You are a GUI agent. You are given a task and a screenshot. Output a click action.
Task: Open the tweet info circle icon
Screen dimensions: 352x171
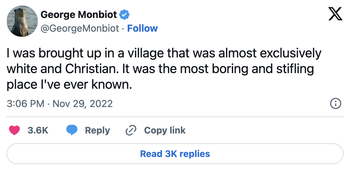(x=336, y=104)
